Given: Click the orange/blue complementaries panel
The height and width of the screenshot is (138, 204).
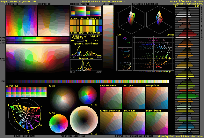Looking at the screenshot, I should (x=157, y=97).
